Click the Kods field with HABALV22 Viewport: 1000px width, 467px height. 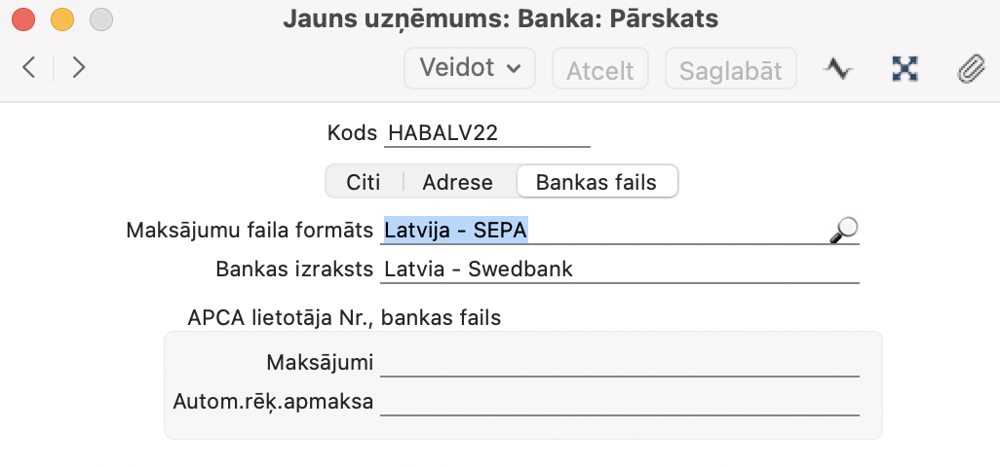487,133
